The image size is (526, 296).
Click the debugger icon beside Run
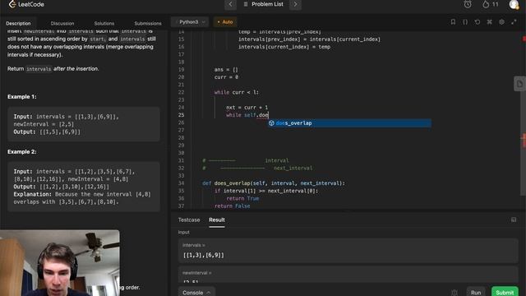[454, 293]
